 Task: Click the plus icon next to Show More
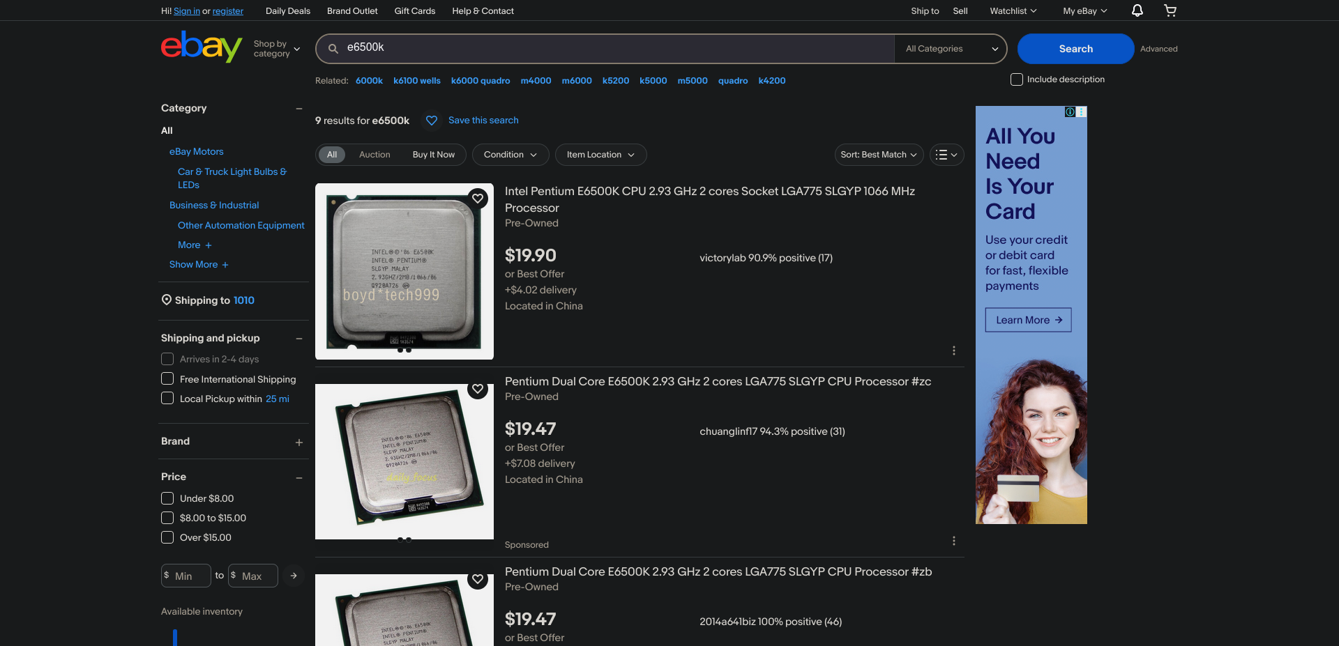[x=225, y=265]
